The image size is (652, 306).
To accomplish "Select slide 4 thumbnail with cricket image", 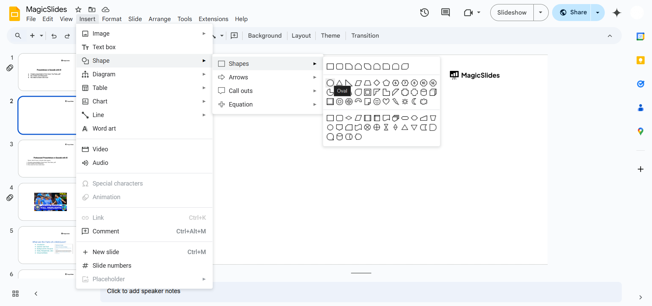I will point(47,202).
